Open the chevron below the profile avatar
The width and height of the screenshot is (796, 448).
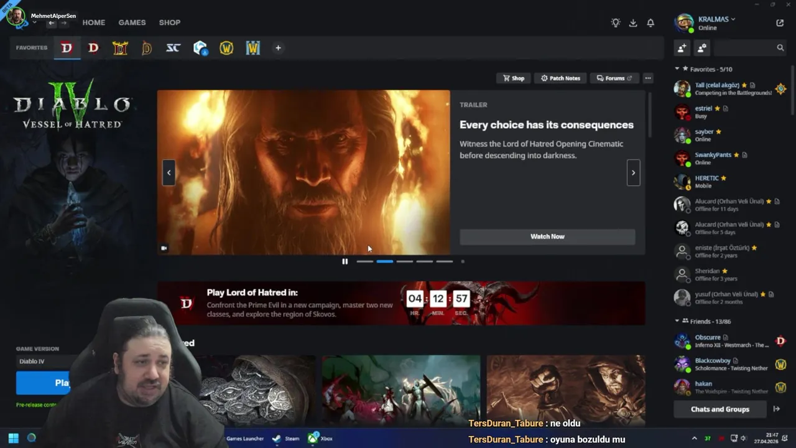[x=34, y=23]
